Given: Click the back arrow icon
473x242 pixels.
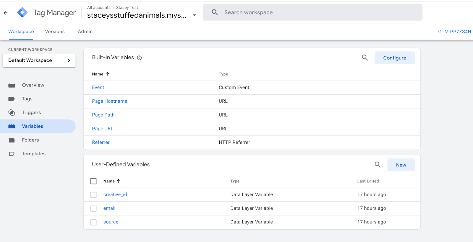Looking at the screenshot, I should 5,13.
